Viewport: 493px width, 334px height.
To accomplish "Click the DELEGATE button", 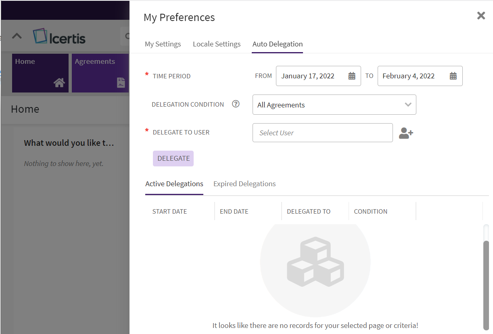I will click(x=173, y=158).
